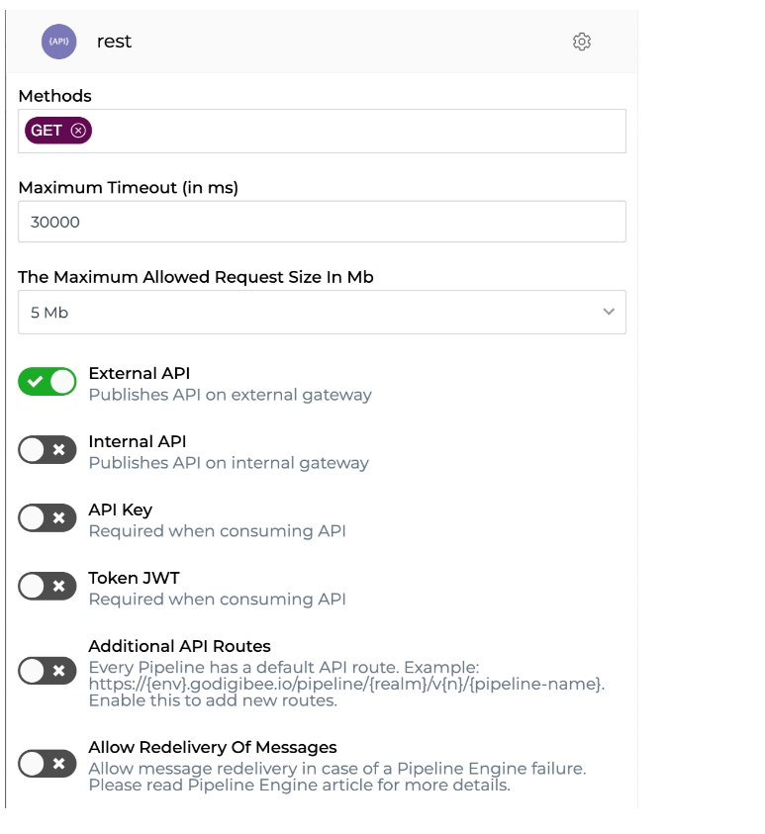Enable the Token JWT toggle

48,586
